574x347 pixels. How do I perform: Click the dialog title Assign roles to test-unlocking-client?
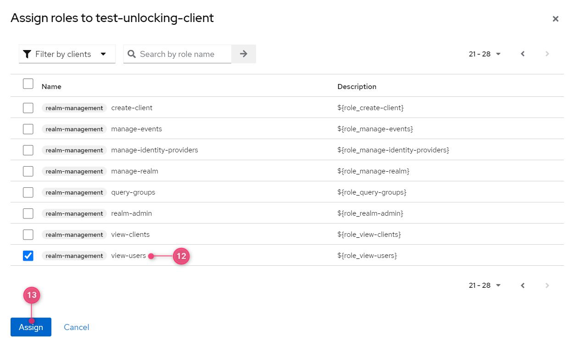coord(112,18)
